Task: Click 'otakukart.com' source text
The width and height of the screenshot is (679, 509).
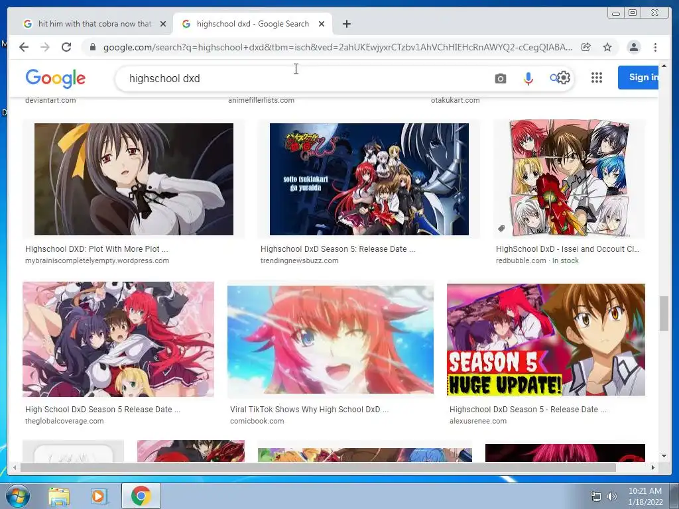Action: [455, 100]
